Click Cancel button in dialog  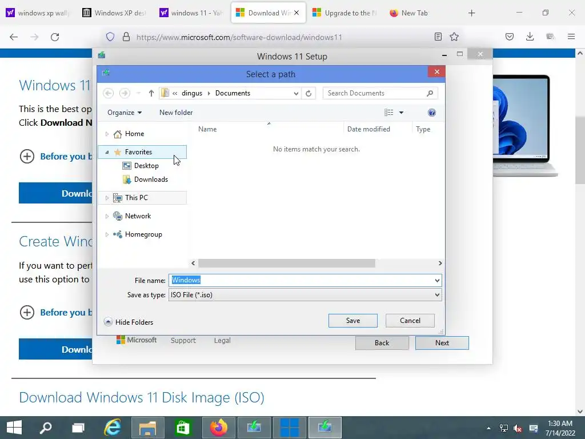tap(410, 321)
